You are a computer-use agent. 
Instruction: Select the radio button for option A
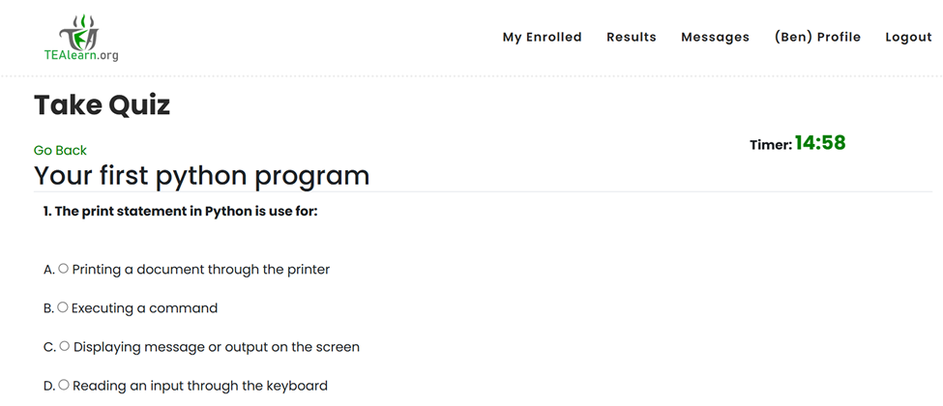tap(64, 269)
